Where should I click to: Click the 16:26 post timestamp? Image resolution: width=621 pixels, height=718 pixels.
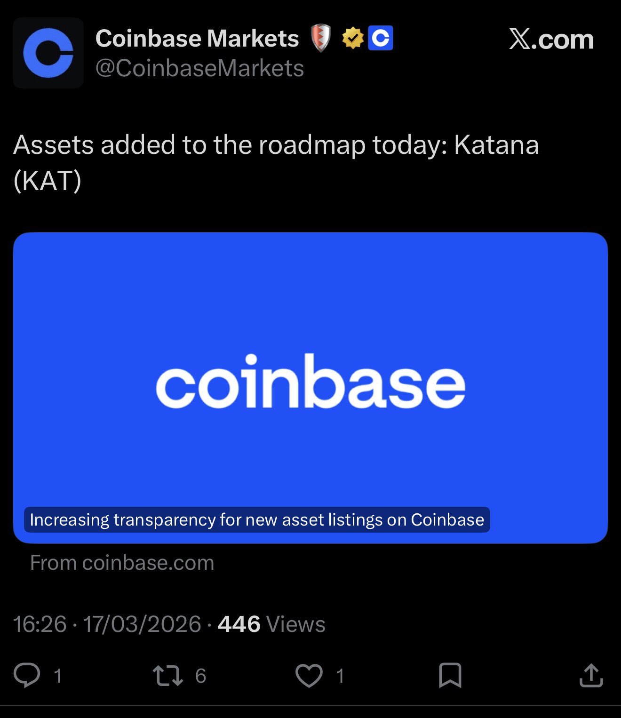pyautogui.click(x=40, y=624)
